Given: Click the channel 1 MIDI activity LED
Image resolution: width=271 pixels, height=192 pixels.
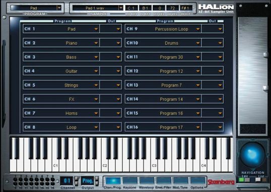Looking at the screenshot, I should tap(15, 179).
